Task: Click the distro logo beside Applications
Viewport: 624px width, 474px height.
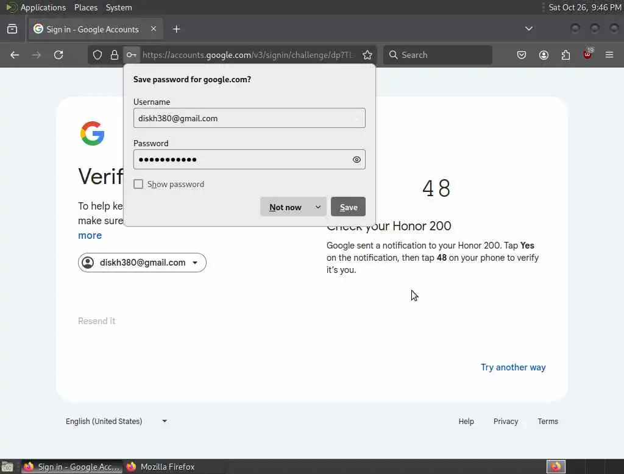Action: coord(11,7)
